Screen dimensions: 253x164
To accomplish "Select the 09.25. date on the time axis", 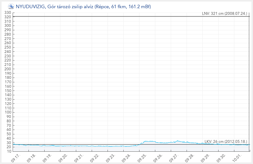I will [142, 157].
